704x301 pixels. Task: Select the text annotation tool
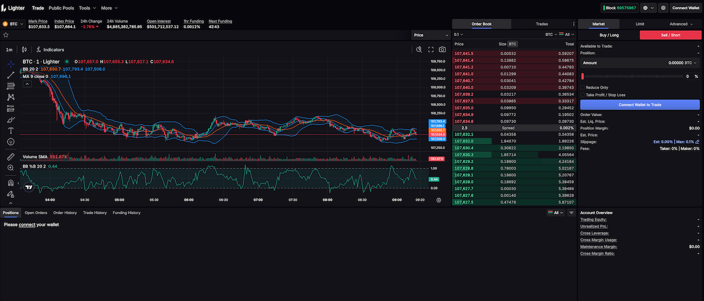click(x=11, y=130)
